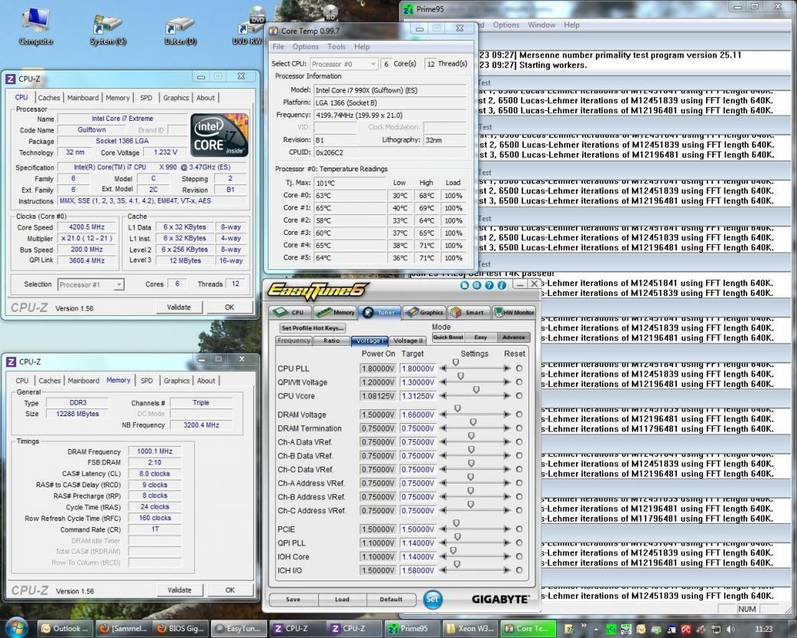
Task: Reset the CPU Vcore voltage setting
Action: (519, 396)
